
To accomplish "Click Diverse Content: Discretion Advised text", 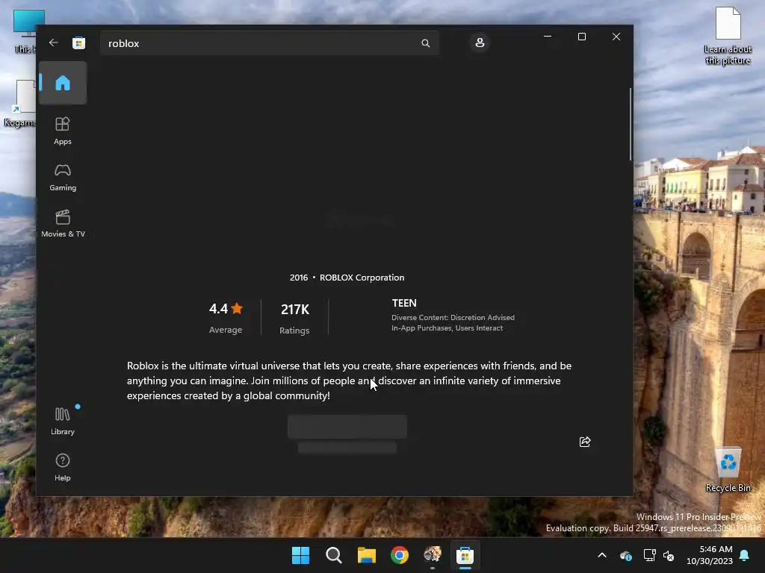I will click(x=453, y=317).
